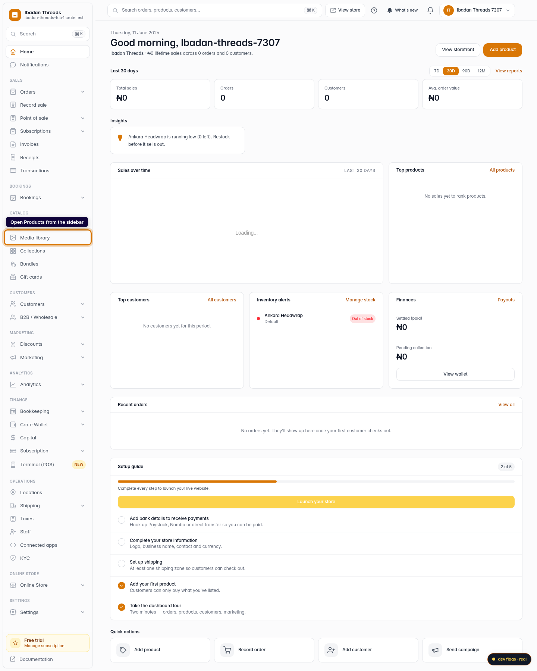
Task: Toggle the Add your first product checkmark
Action: [x=122, y=586]
